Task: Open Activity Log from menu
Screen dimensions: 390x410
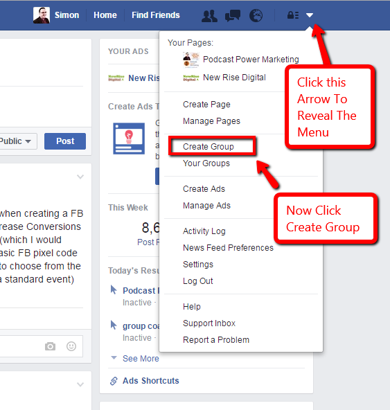Action: pyautogui.click(x=204, y=231)
